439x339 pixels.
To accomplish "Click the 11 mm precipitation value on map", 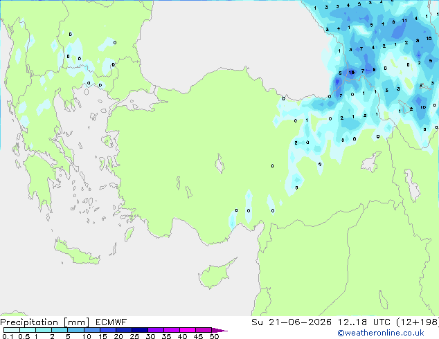I will click(x=404, y=21).
